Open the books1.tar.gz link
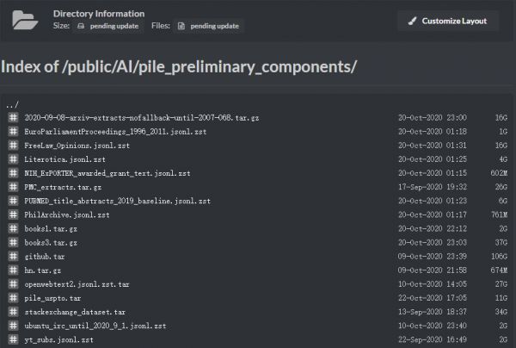The width and height of the screenshot is (516, 348). click(51, 229)
